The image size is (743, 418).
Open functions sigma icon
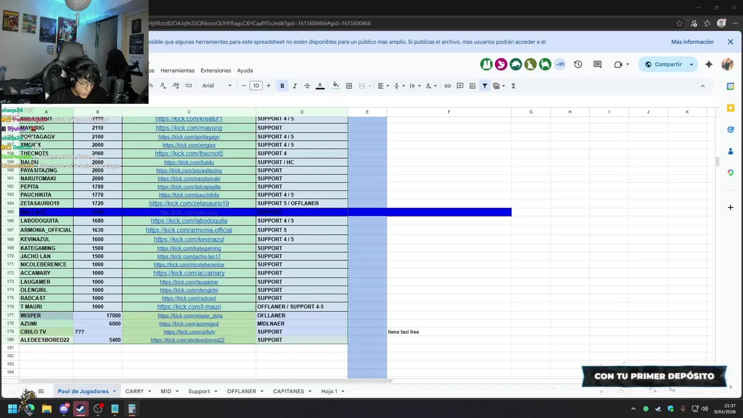coord(513,86)
